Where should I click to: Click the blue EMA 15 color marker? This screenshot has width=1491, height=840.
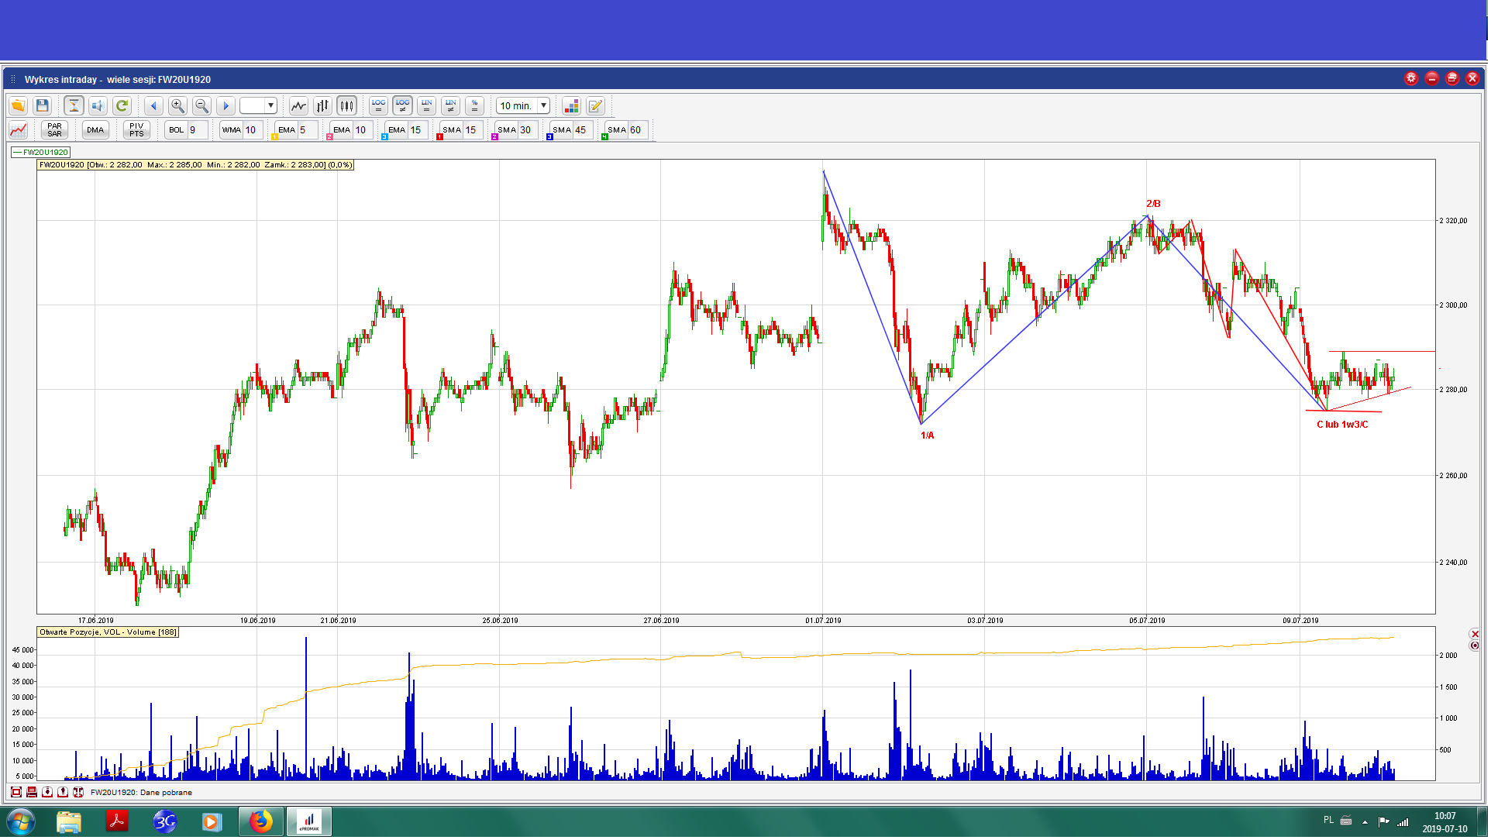(x=384, y=137)
